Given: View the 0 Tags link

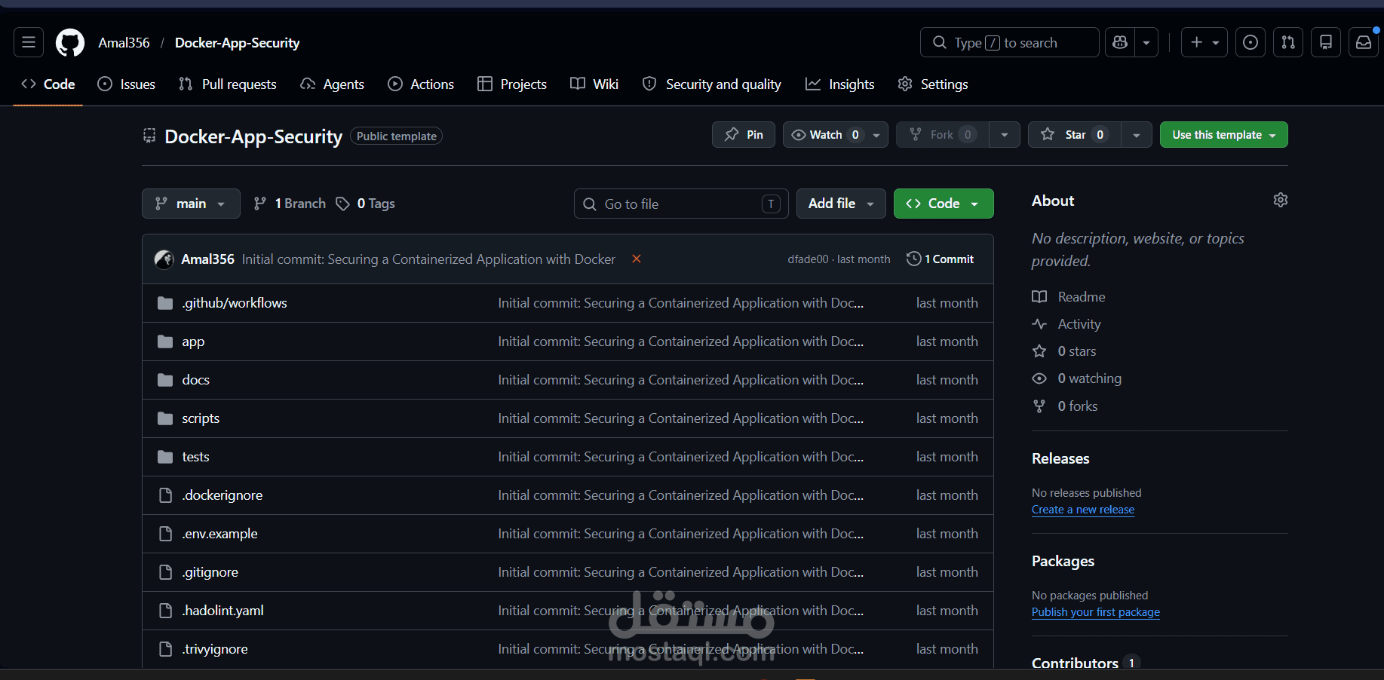Looking at the screenshot, I should point(365,204).
